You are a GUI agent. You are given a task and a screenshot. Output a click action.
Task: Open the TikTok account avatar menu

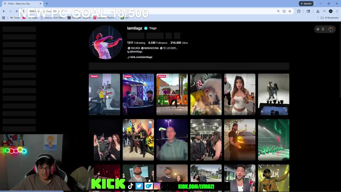[331, 29]
